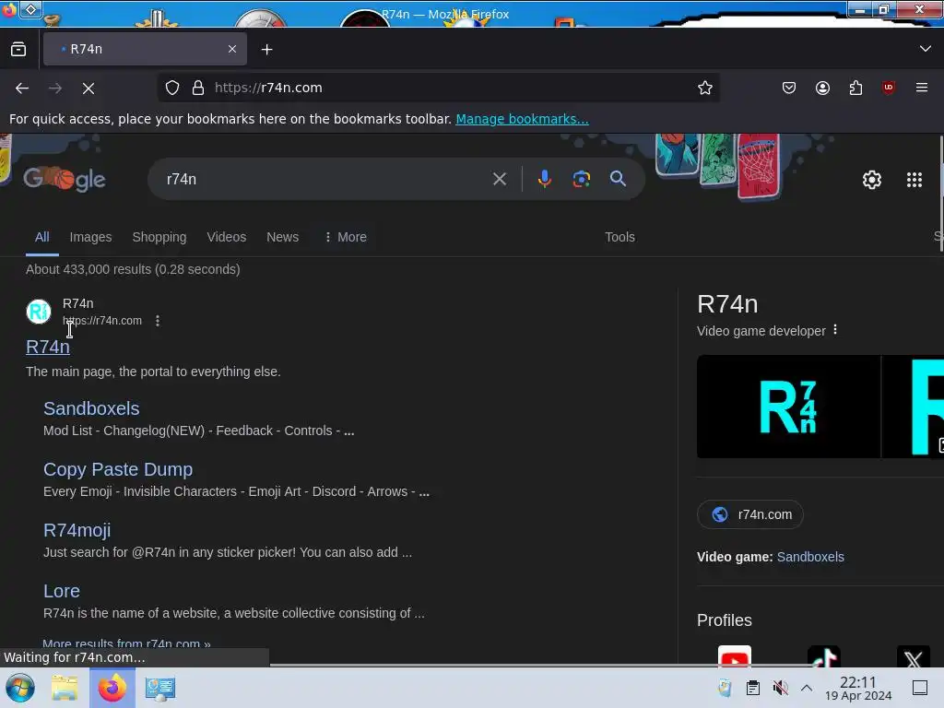Viewport: 944px width, 708px height.
Task: Show desktop with taskbar corner button
Action: coord(920,688)
